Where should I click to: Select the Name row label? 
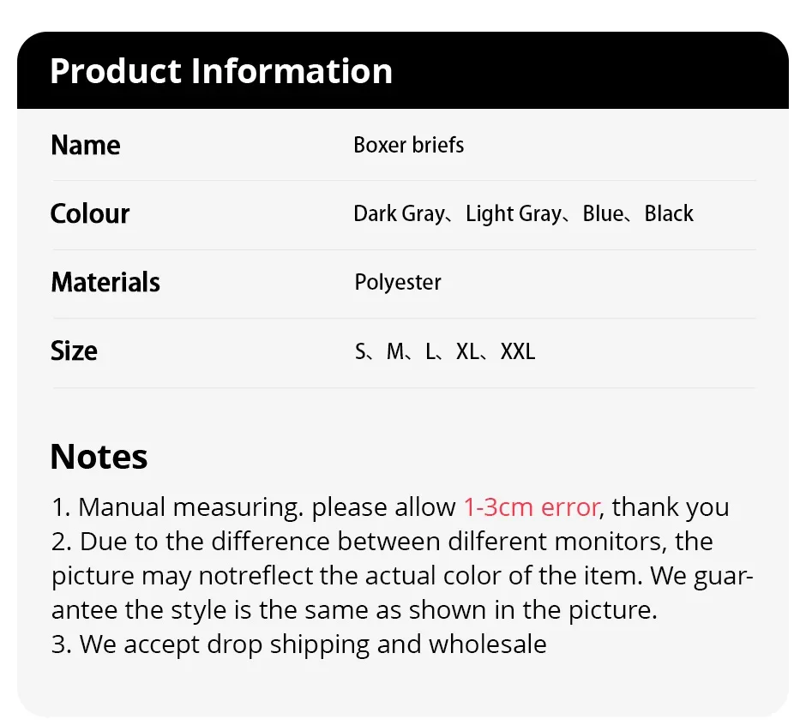[86, 145]
